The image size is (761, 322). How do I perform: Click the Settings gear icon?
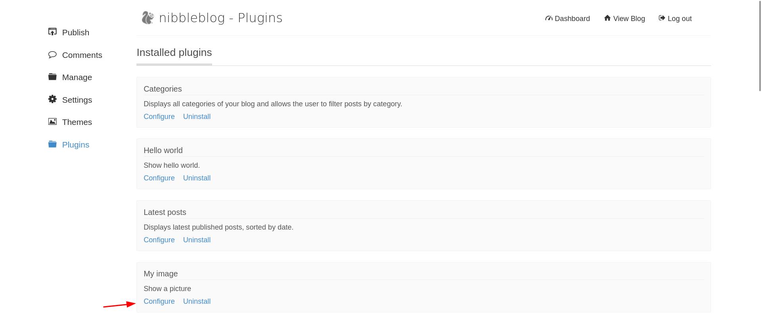[52, 99]
